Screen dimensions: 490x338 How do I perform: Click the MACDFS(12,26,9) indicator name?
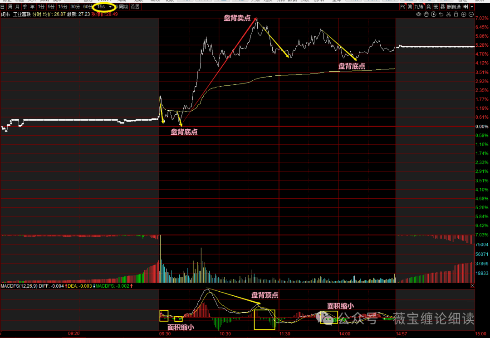[19, 286]
